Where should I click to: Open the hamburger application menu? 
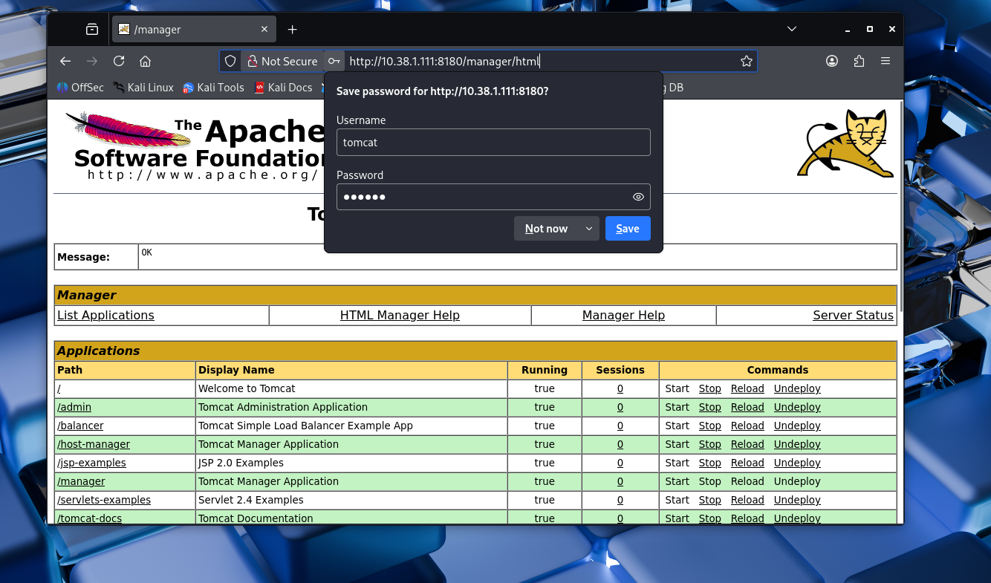(886, 61)
